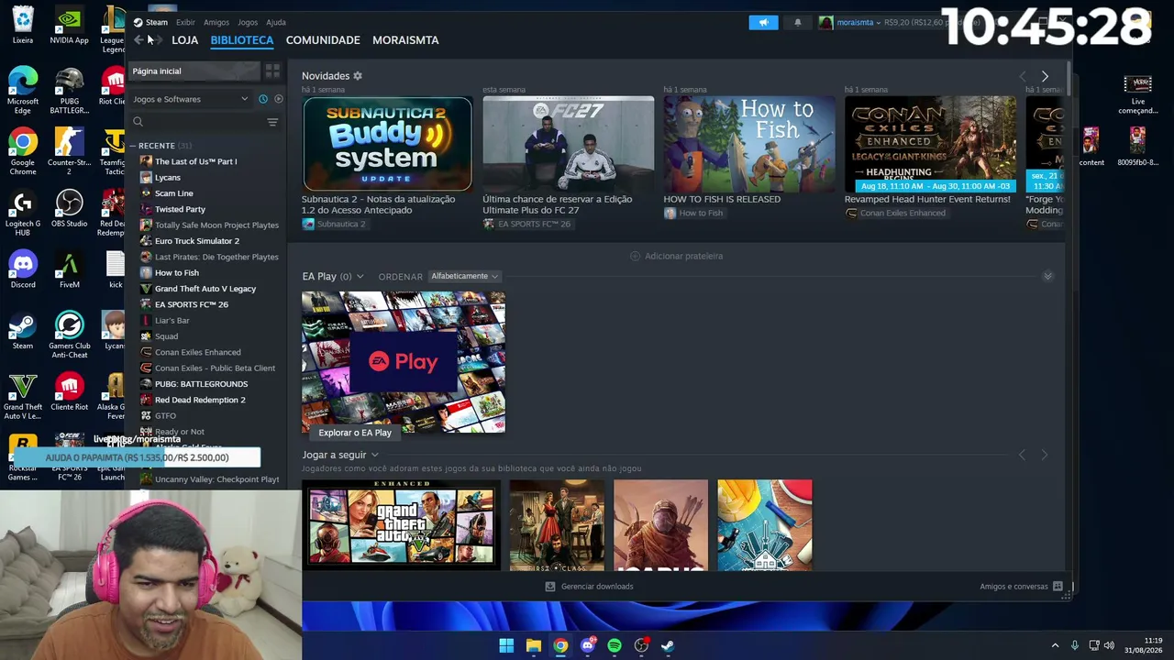Show hidden system tray icons chevron
The height and width of the screenshot is (660, 1174).
coord(1055,645)
